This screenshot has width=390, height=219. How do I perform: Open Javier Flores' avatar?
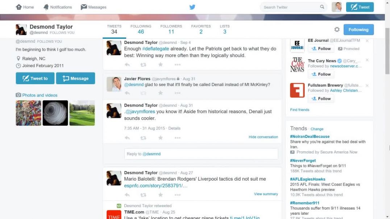(x=114, y=84)
